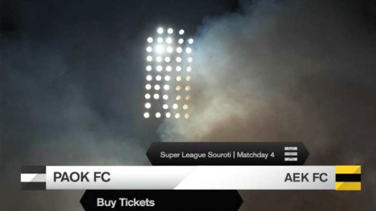Select the AEK yellow-and-black stripe emblem
The height and width of the screenshot is (211, 376).
point(348,178)
